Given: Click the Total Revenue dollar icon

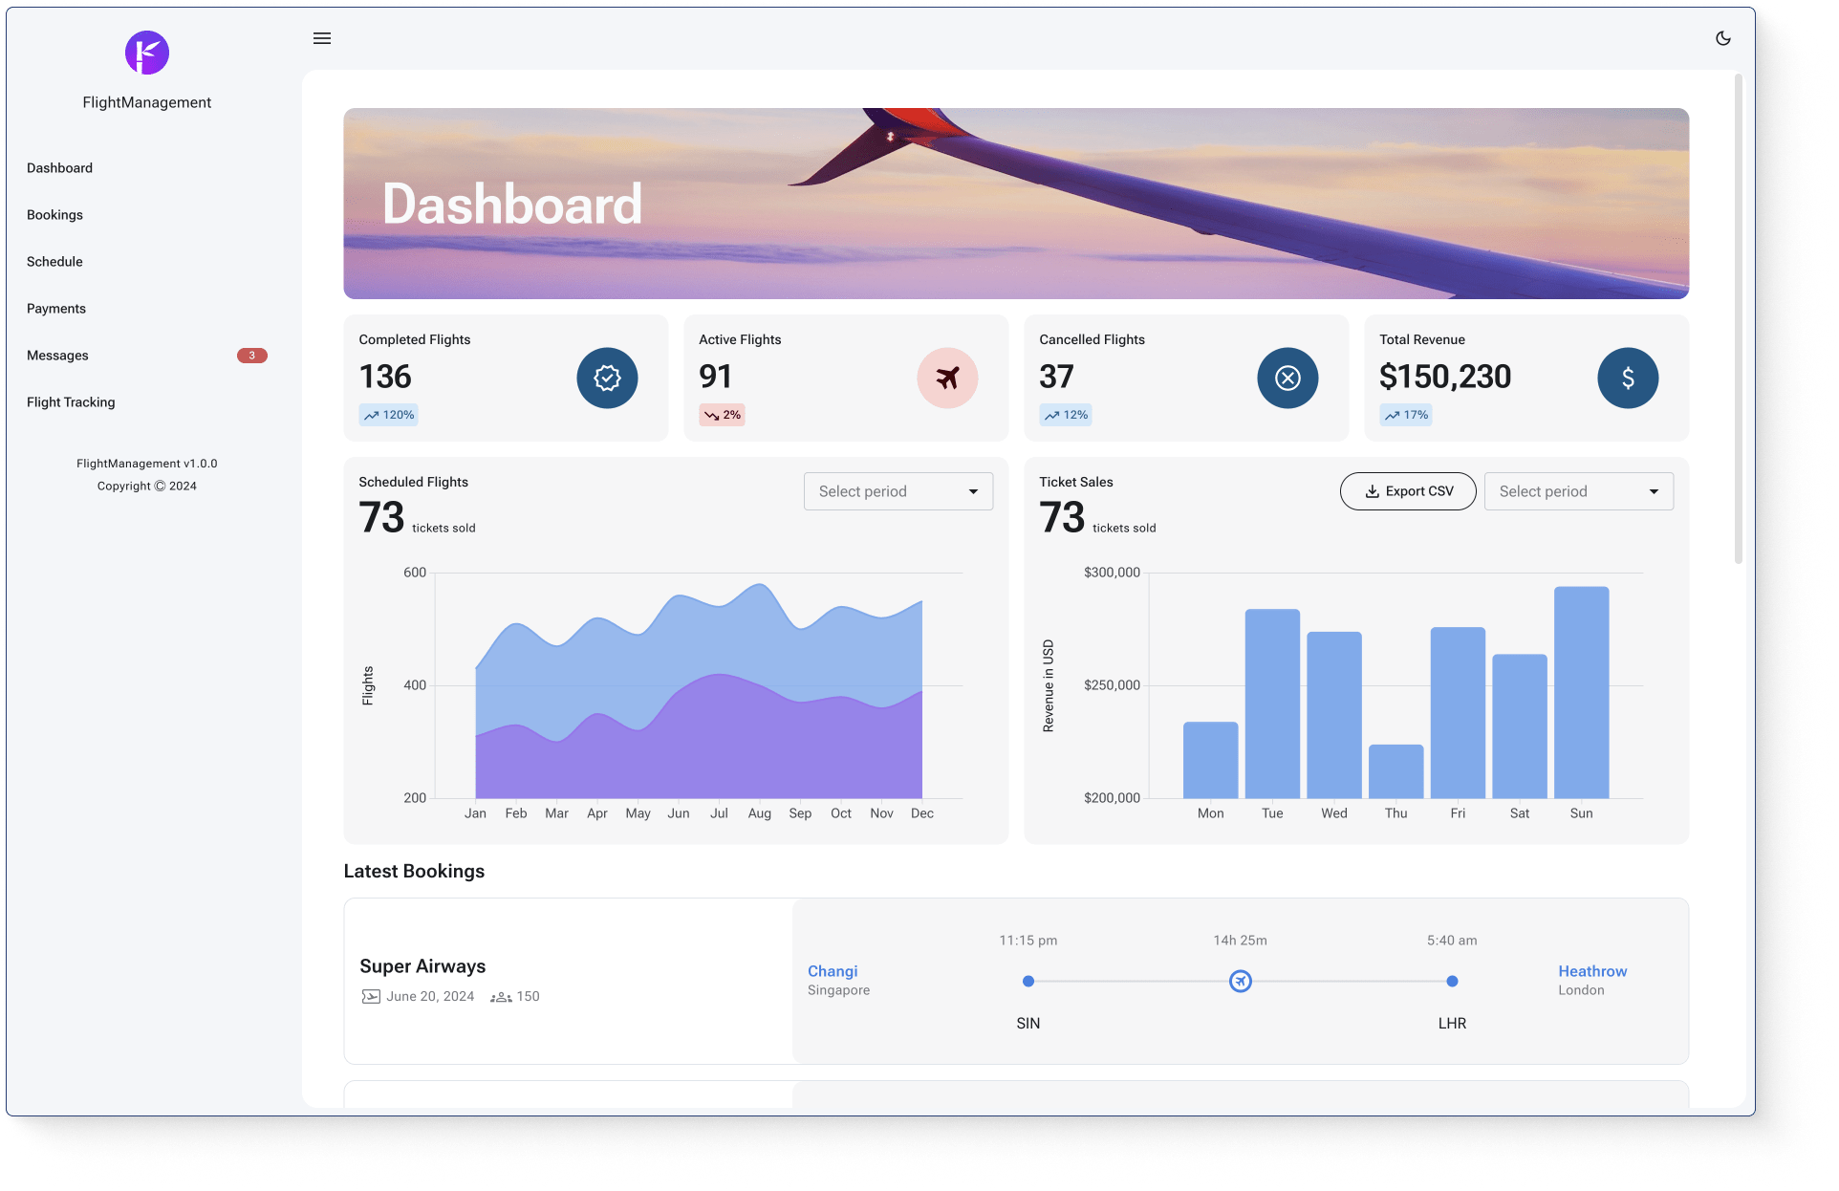Looking at the screenshot, I should pos(1628,378).
